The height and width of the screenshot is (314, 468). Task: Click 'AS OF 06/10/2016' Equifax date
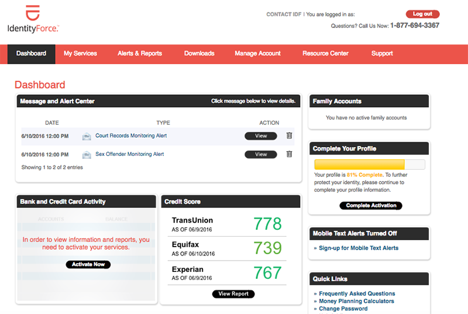[x=193, y=254]
